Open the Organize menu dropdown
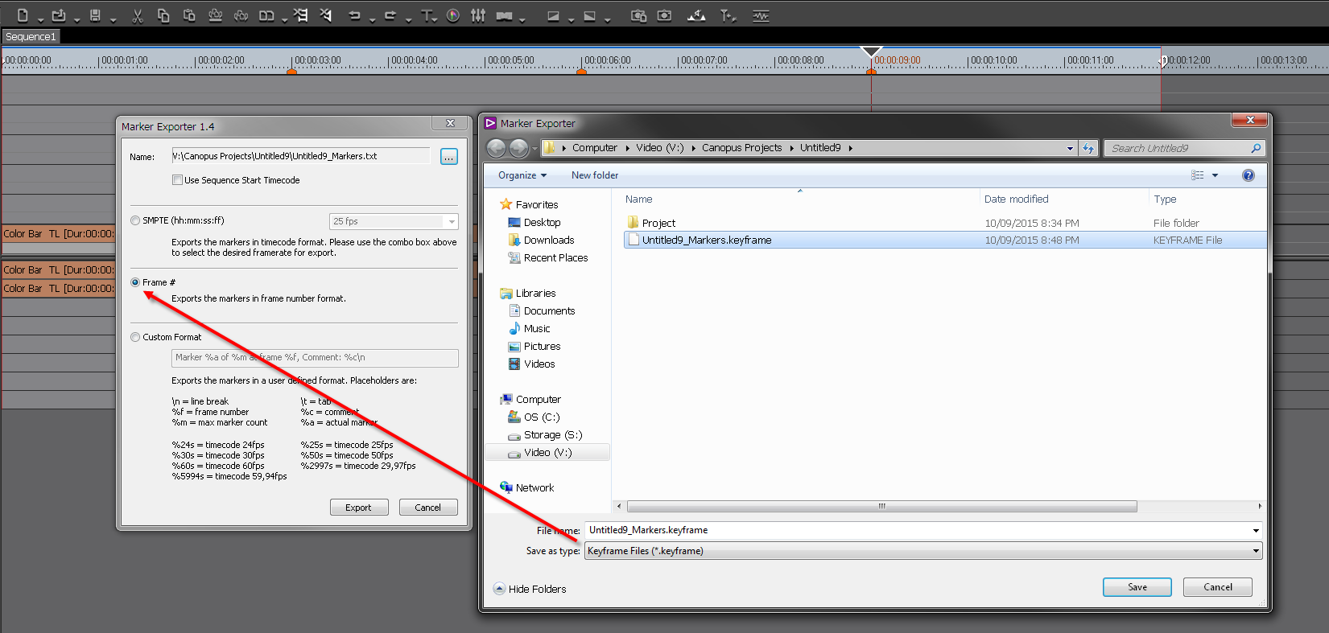The image size is (1329, 633). (522, 175)
